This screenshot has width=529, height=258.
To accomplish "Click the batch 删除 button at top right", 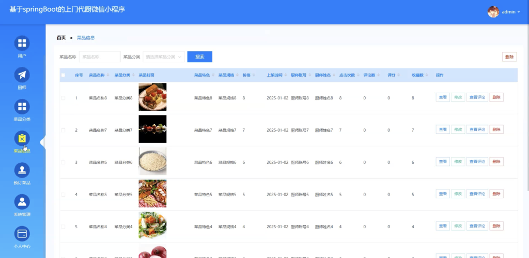I will 509,57.
